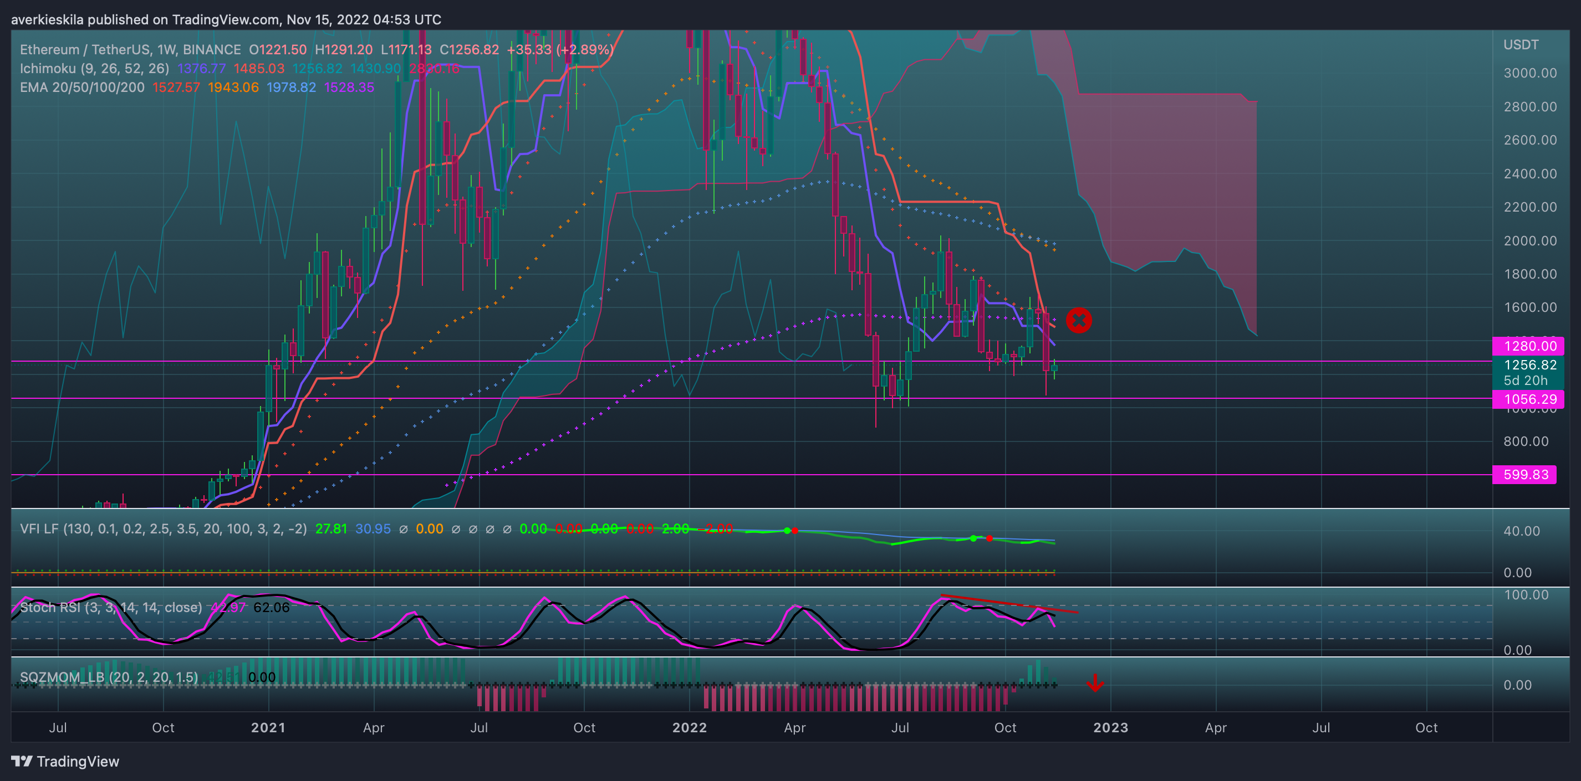Screen dimensions: 1581x781
Task: Click the 800.00 price axis label
Action: 1526,441
